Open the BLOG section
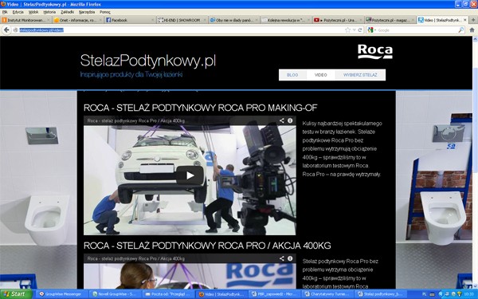This screenshot has height=299, width=478. point(292,75)
